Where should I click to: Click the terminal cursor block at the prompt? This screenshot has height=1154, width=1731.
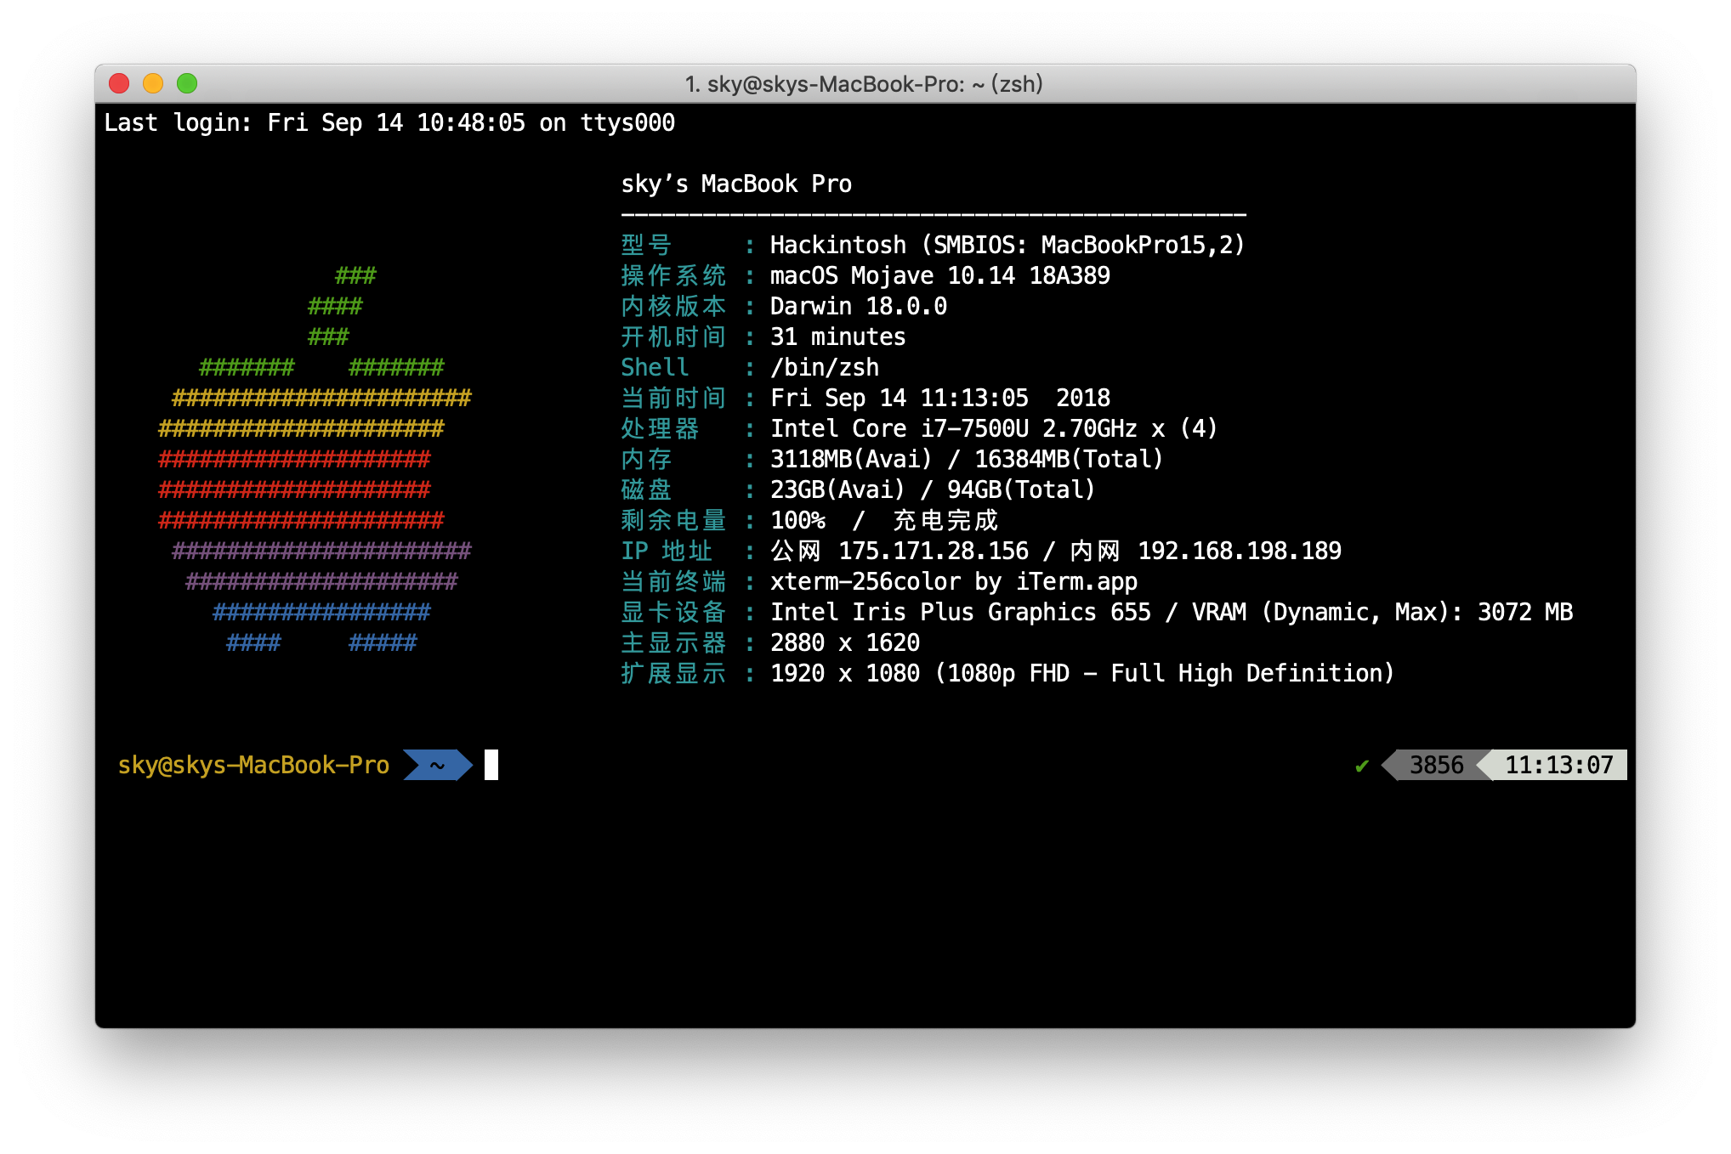[x=491, y=765]
